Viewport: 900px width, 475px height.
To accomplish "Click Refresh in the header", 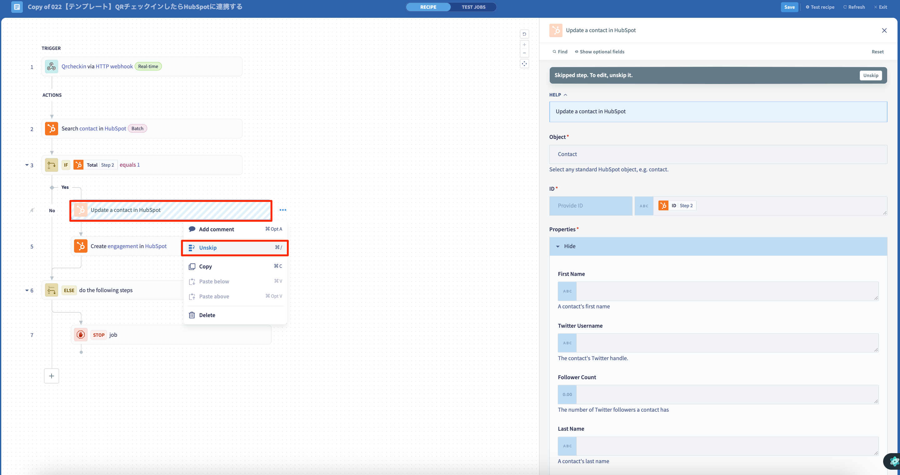I will pyautogui.click(x=854, y=7).
